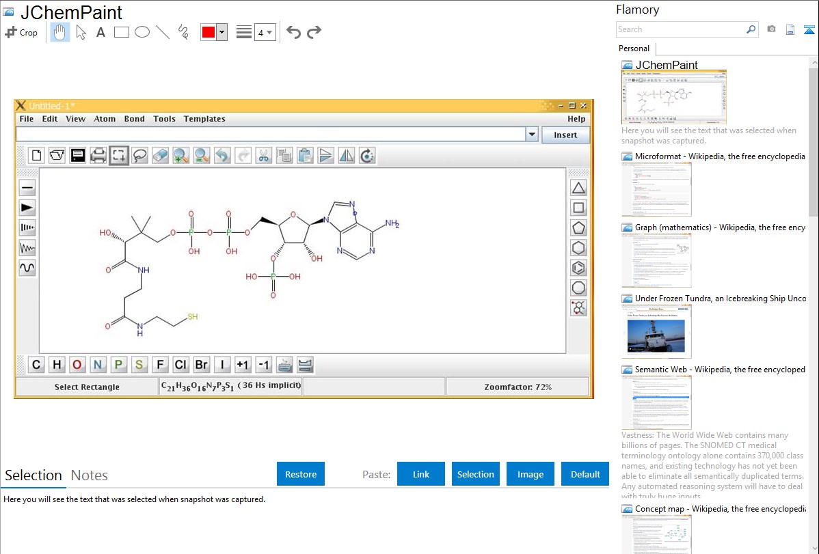Screen dimensions: 819x554
Task: Select the freehand scribble tool
Action: (x=183, y=32)
